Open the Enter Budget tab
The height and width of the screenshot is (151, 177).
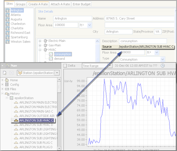click(81, 4)
